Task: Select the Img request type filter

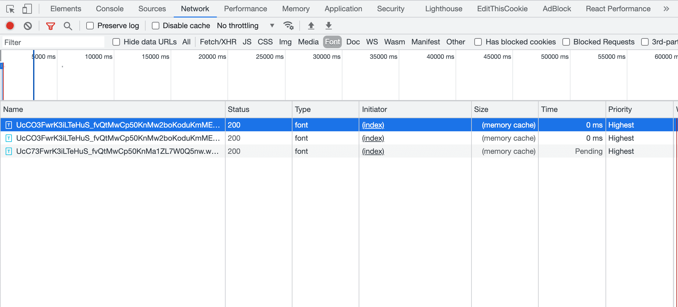Action: [285, 42]
